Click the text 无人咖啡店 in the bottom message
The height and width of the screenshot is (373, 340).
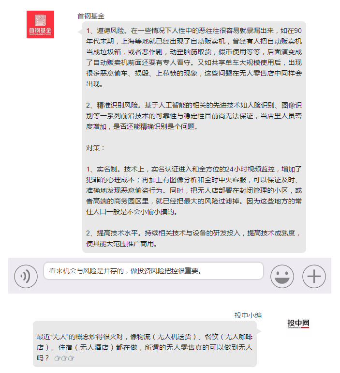[238, 337]
